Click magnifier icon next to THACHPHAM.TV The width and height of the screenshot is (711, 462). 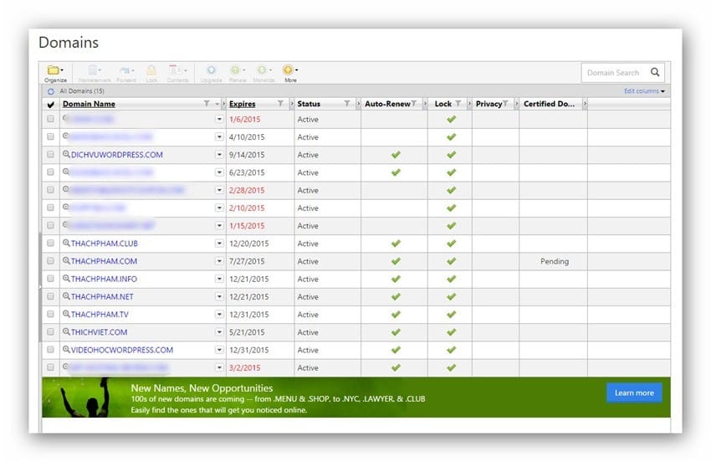[x=66, y=314]
